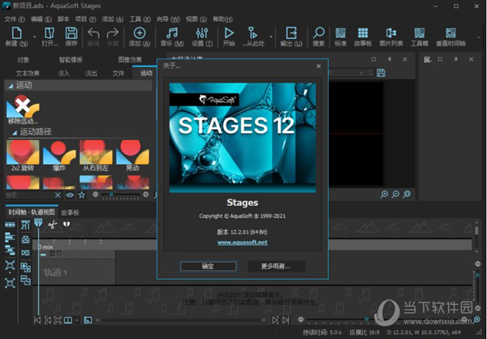487x339 pixels.
Task: Toggle the eye visibility filter in toolbox
Action: pyautogui.click(x=70, y=195)
